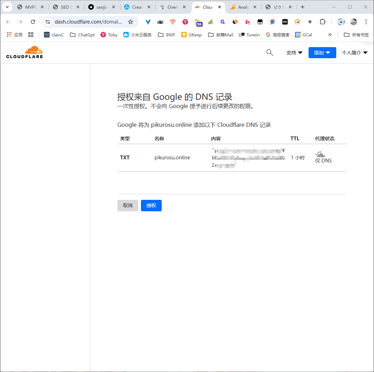Click the 取消 cancel button
Image resolution: width=374 pixels, height=372 pixels.
pyautogui.click(x=127, y=205)
